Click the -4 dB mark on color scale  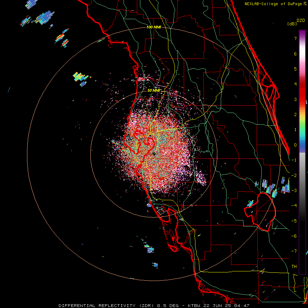click(294, 206)
